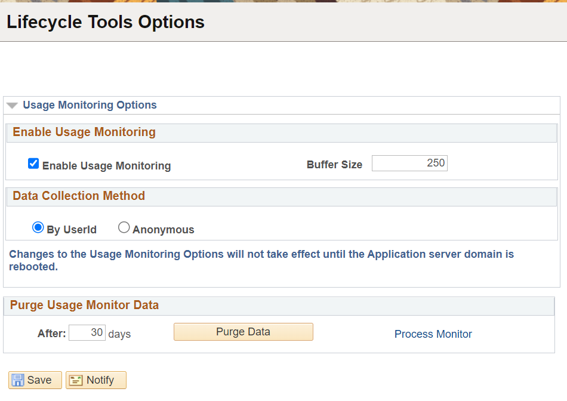Click the Enable Usage Monitoring checkbox label text
The height and width of the screenshot is (401, 567).
(x=106, y=166)
